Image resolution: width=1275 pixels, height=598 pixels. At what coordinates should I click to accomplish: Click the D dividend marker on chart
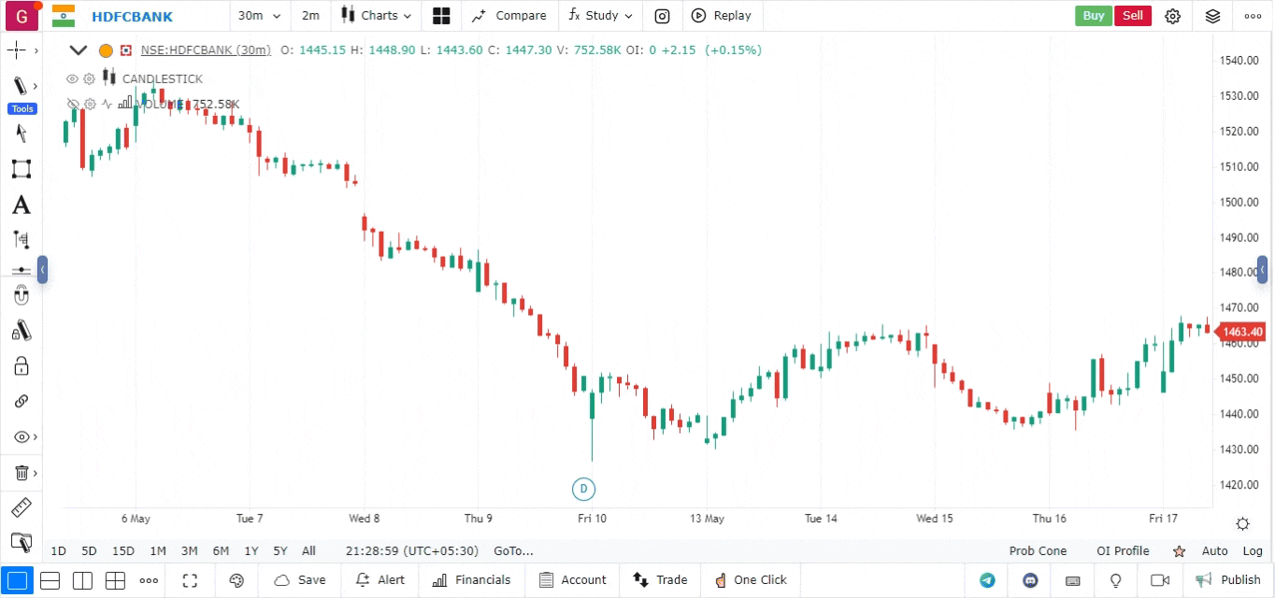coord(583,489)
